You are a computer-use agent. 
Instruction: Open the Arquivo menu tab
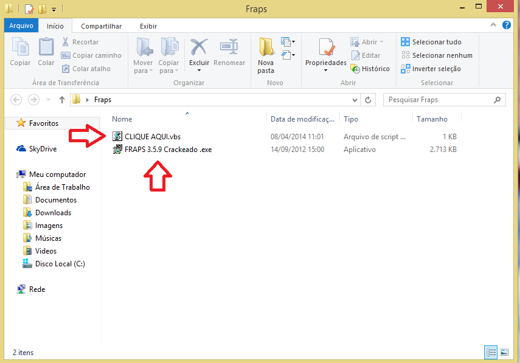(21, 26)
